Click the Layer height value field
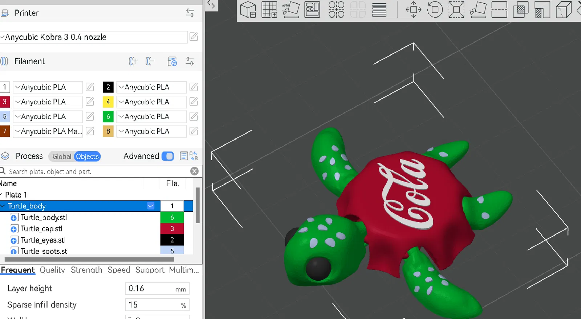Viewport: 581px width, 319px height. pyautogui.click(x=157, y=289)
